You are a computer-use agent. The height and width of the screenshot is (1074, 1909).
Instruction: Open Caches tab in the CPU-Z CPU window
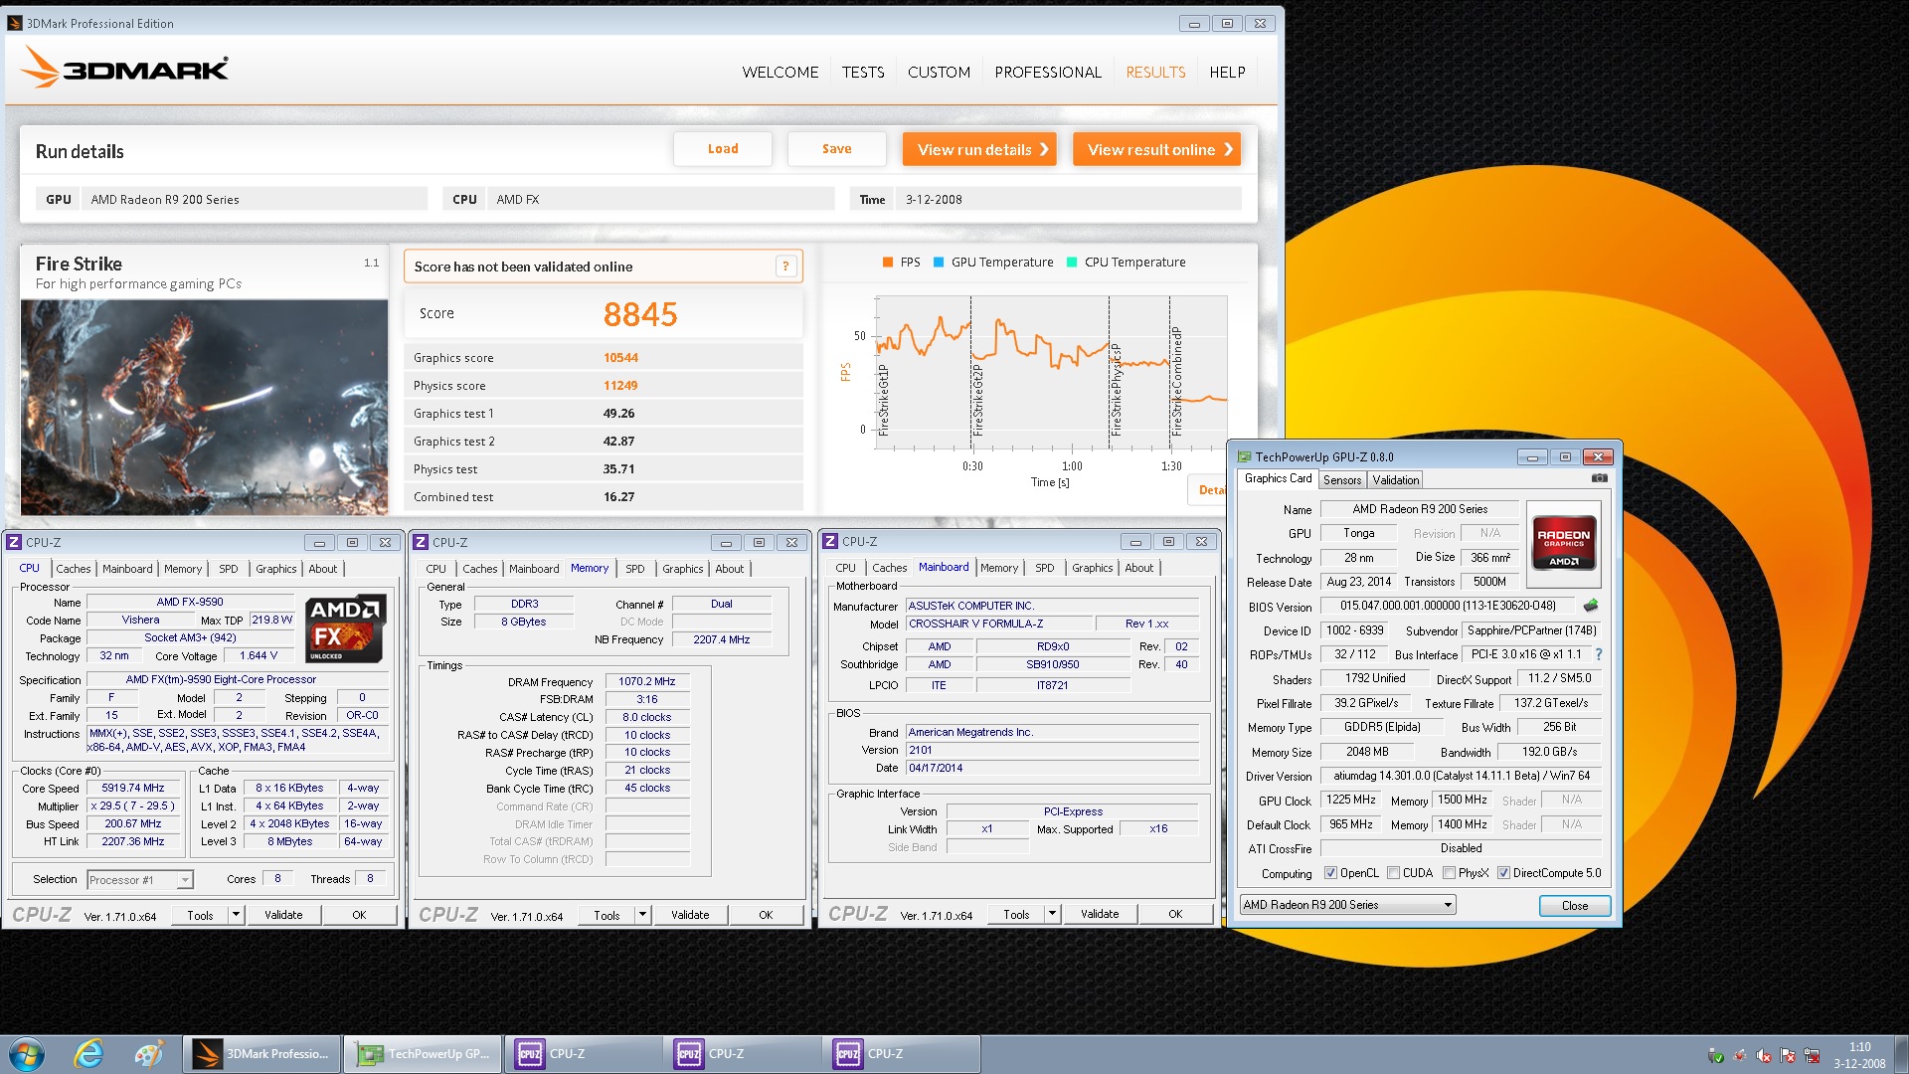pyautogui.click(x=73, y=569)
